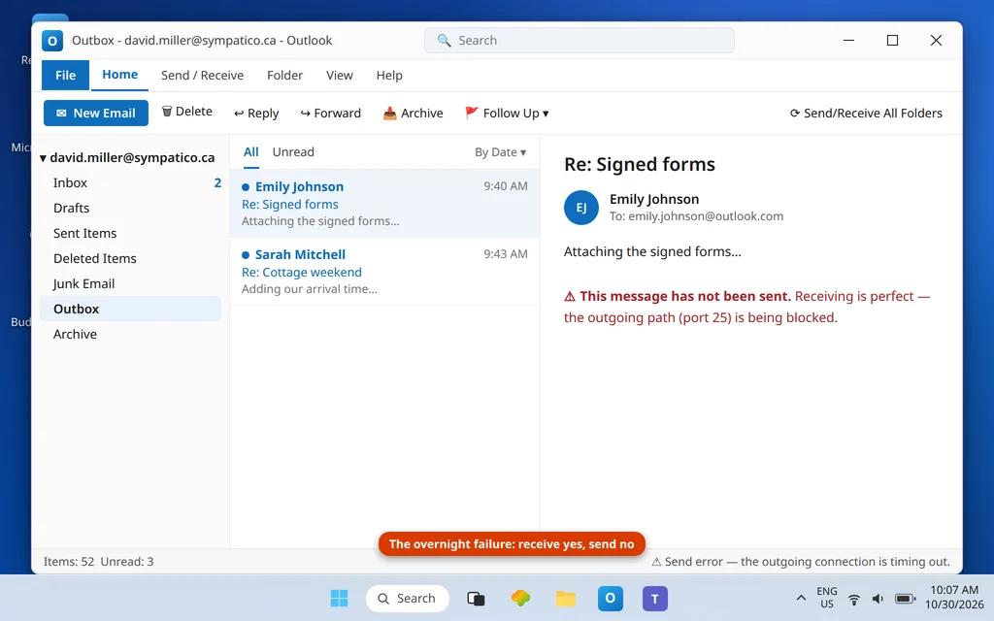Screen dimensions: 994x621
Task: Select Sarah Mitchell's Re: Cottage weekend message
Action: click(x=384, y=272)
